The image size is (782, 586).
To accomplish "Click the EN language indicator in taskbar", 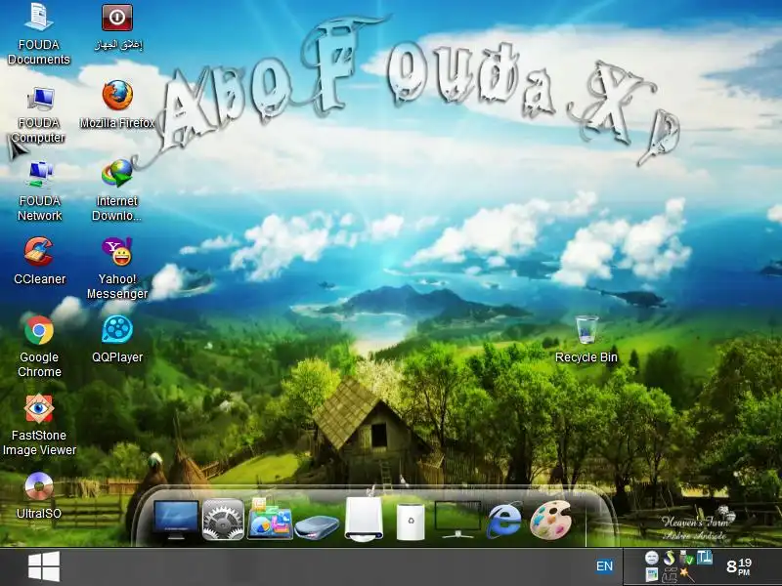I will click(x=604, y=566).
